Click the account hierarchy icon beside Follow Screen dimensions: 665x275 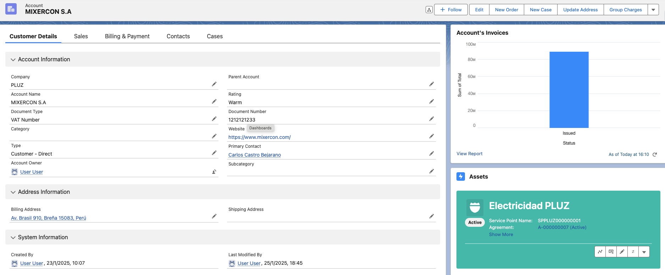(x=429, y=10)
